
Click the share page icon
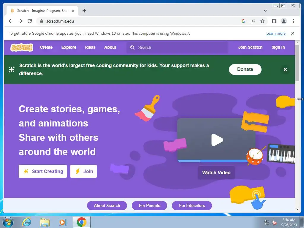pos(253,21)
